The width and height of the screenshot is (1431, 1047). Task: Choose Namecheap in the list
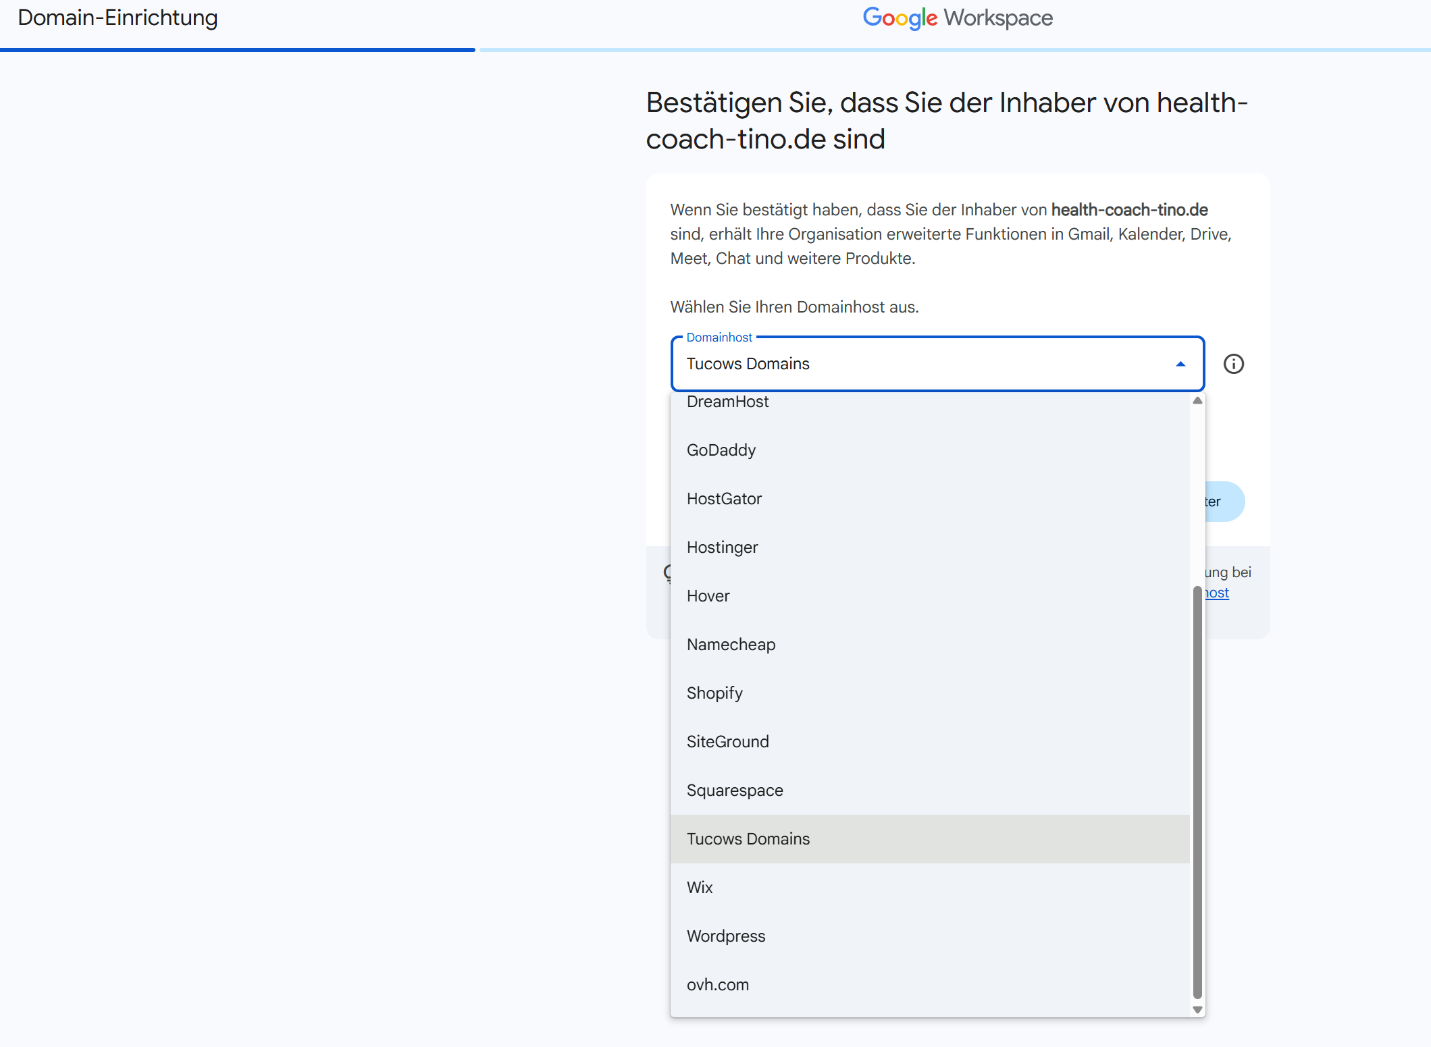(x=731, y=645)
